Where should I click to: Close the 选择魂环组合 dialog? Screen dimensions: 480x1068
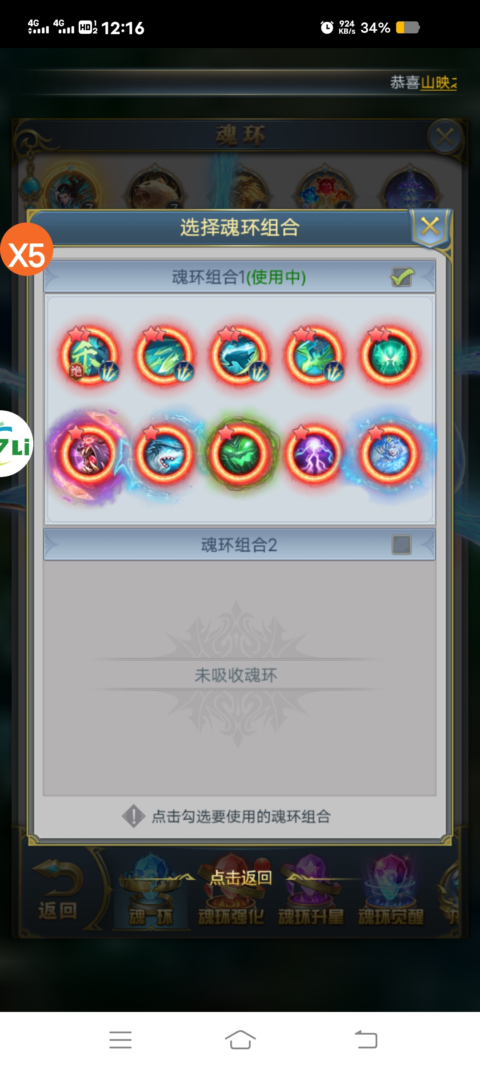click(430, 227)
